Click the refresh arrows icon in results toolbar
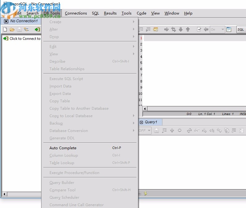 coord(189,130)
